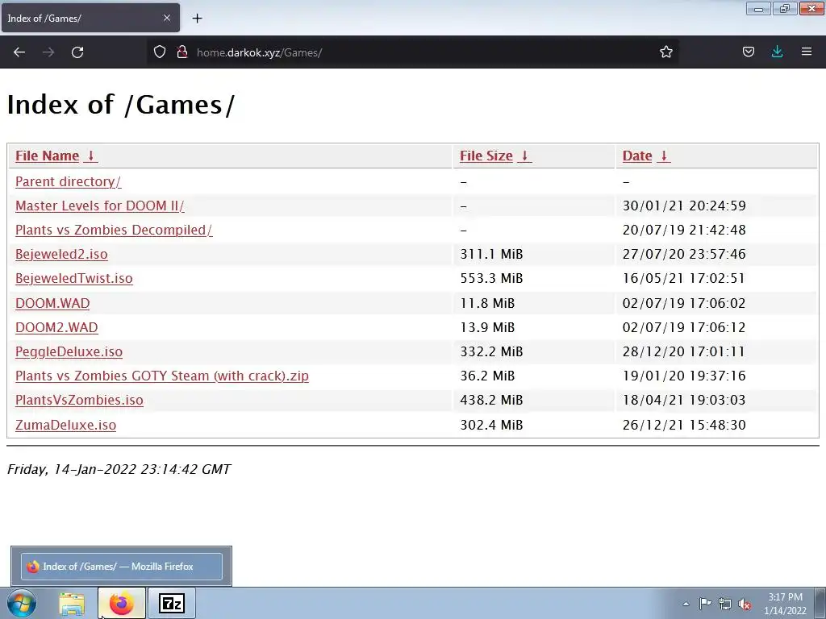Open the Action Center flag icon

point(705,604)
